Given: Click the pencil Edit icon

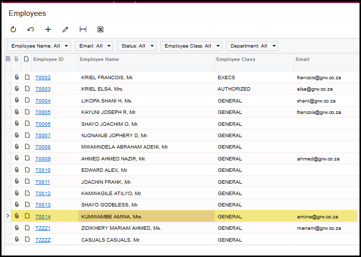Looking at the screenshot, I should [65, 30].
